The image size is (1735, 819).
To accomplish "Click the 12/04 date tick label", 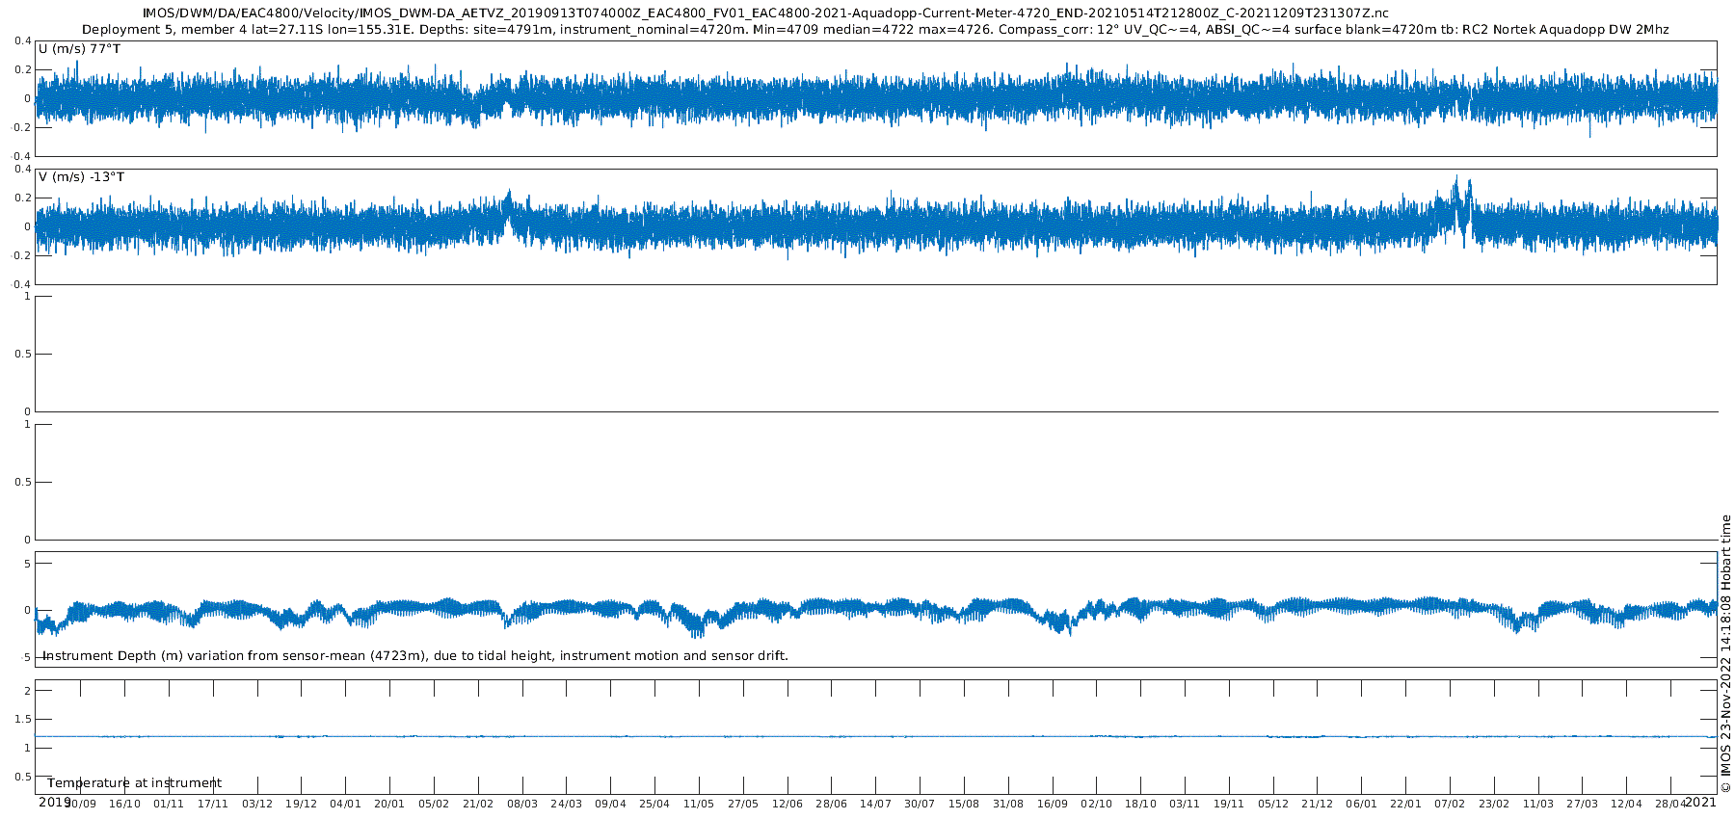I will 1626,804.
